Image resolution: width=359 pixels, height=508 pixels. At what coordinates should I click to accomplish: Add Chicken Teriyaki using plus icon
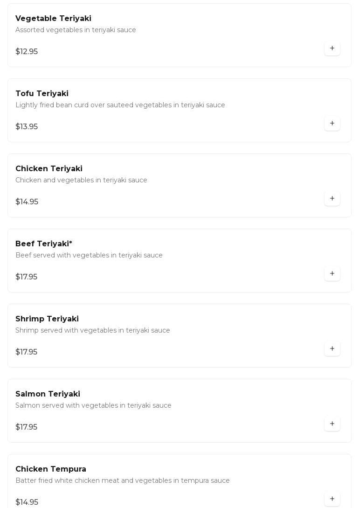click(x=332, y=199)
